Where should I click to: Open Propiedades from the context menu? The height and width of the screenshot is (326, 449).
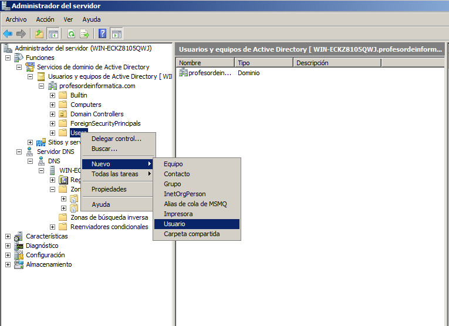click(x=109, y=189)
